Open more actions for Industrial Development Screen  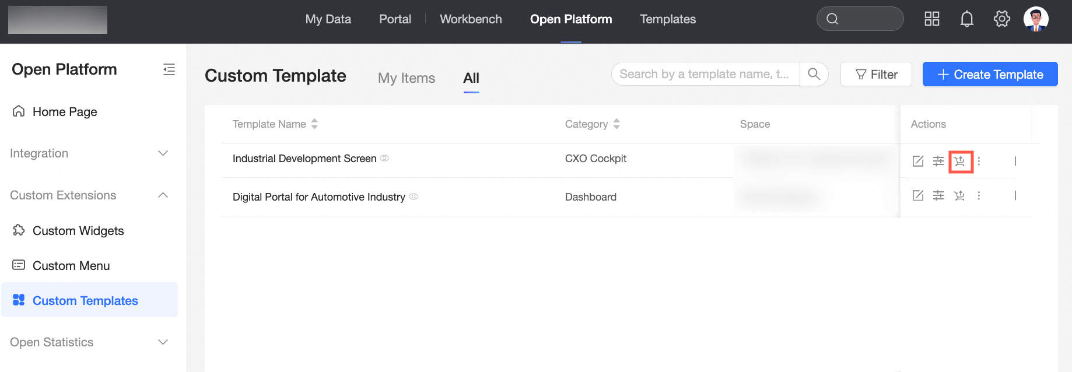coord(979,161)
